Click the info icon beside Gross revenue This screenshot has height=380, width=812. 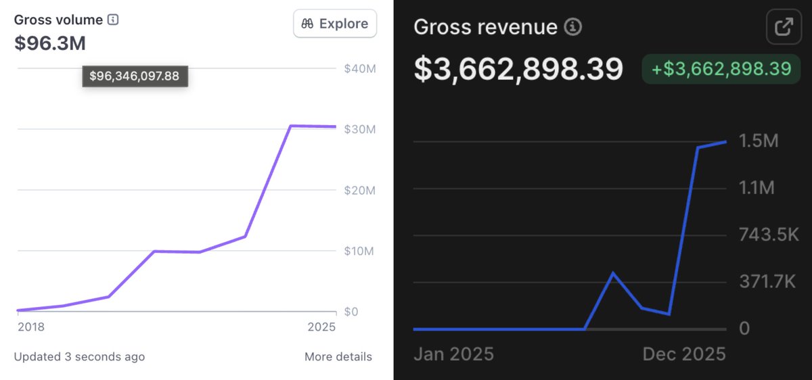(573, 28)
